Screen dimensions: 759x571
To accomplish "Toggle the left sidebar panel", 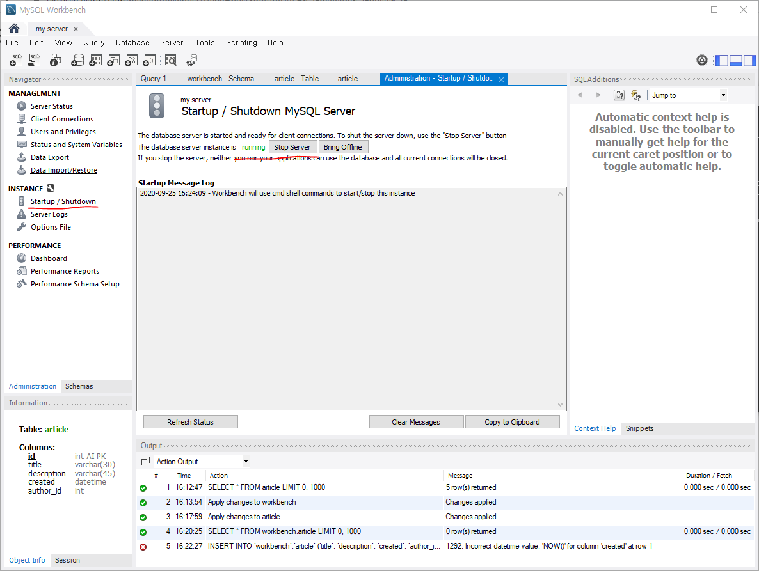I will tap(723, 61).
